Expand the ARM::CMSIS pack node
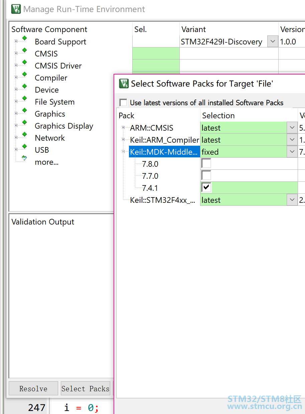Viewport: 305px width, 414px height. [x=123, y=128]
